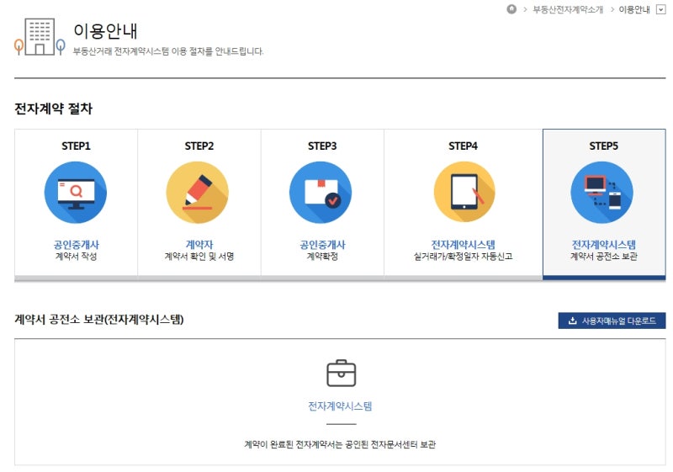This screenshot has height=472, width=673.
Task: Click 공인중개사 label under STEP1
Action: tap(76, 245)
